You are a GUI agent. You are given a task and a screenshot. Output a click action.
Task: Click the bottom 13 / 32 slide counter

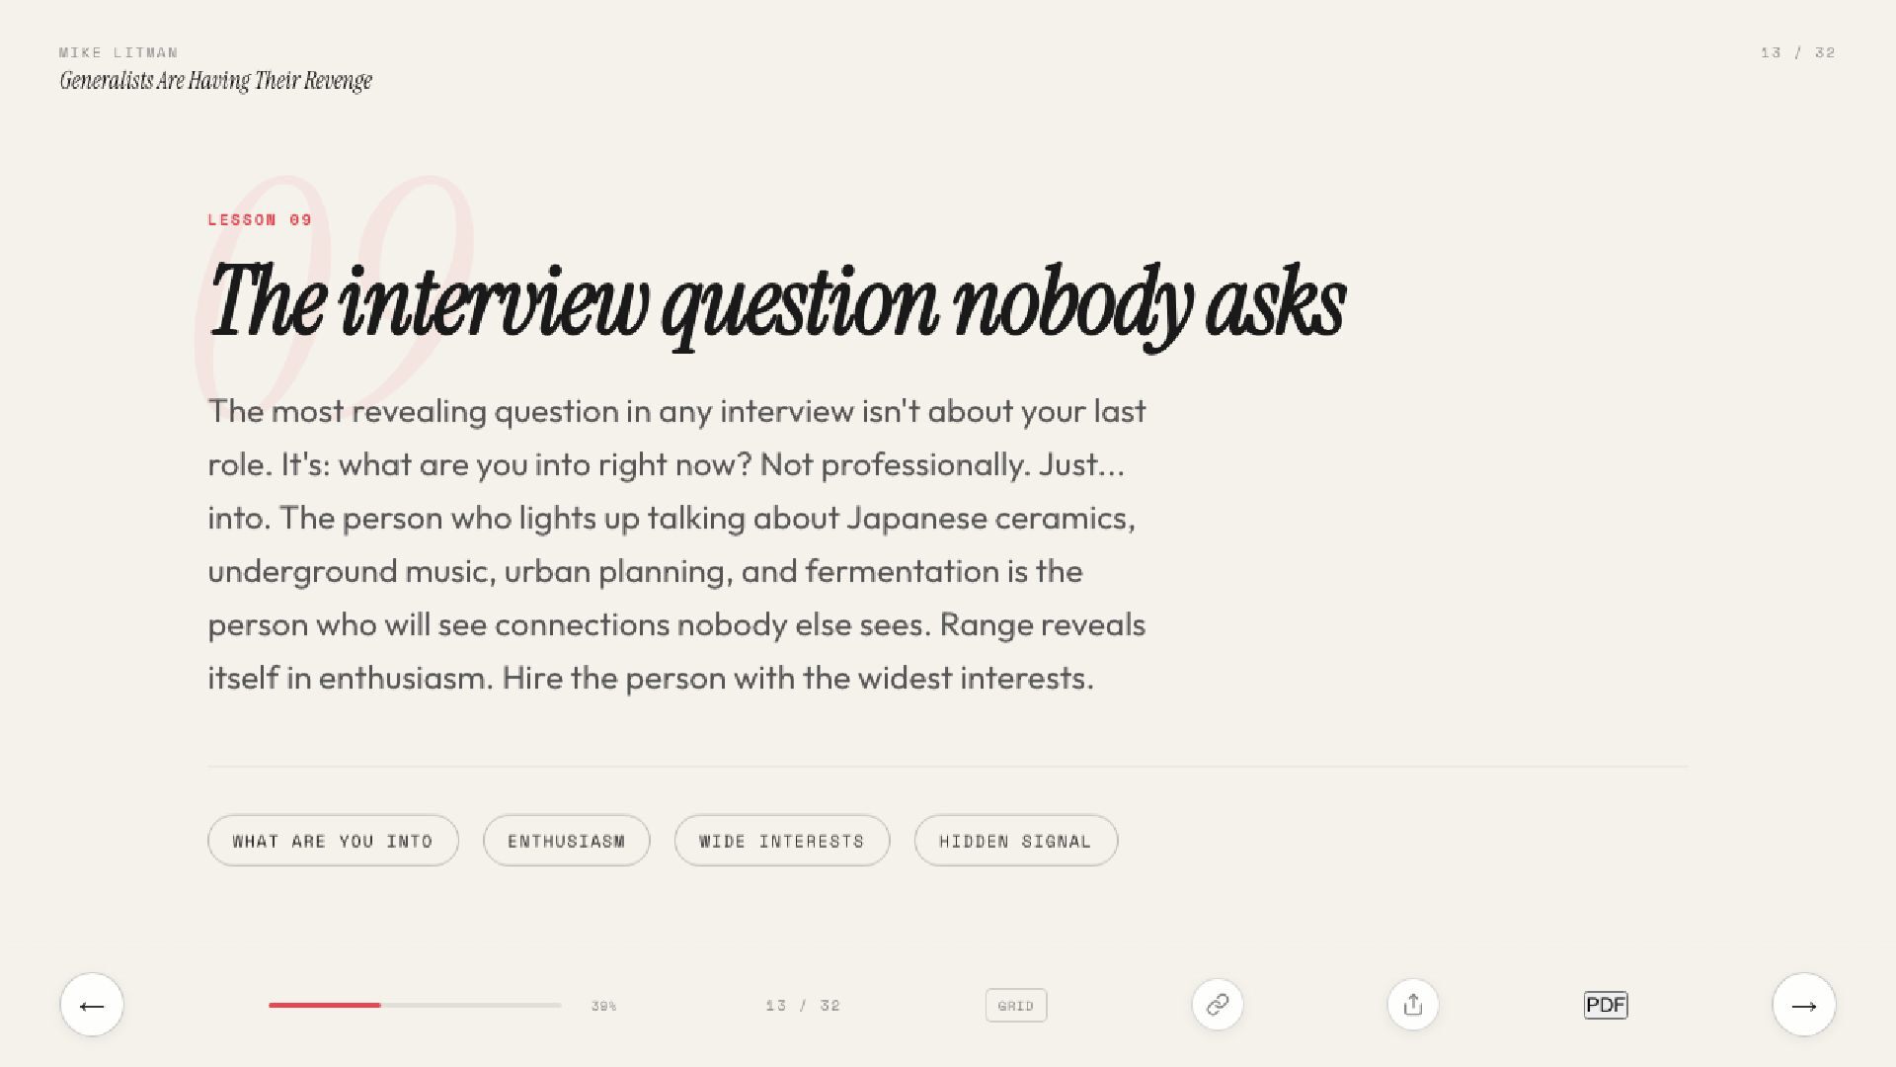pos(802,1006)
